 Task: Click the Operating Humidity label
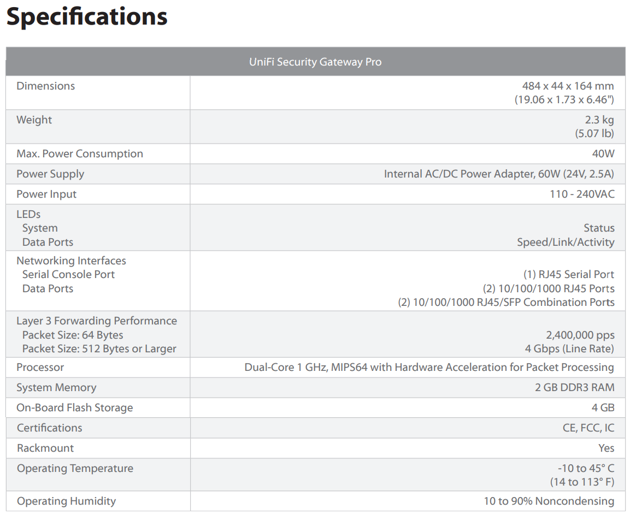pos(66,501)
